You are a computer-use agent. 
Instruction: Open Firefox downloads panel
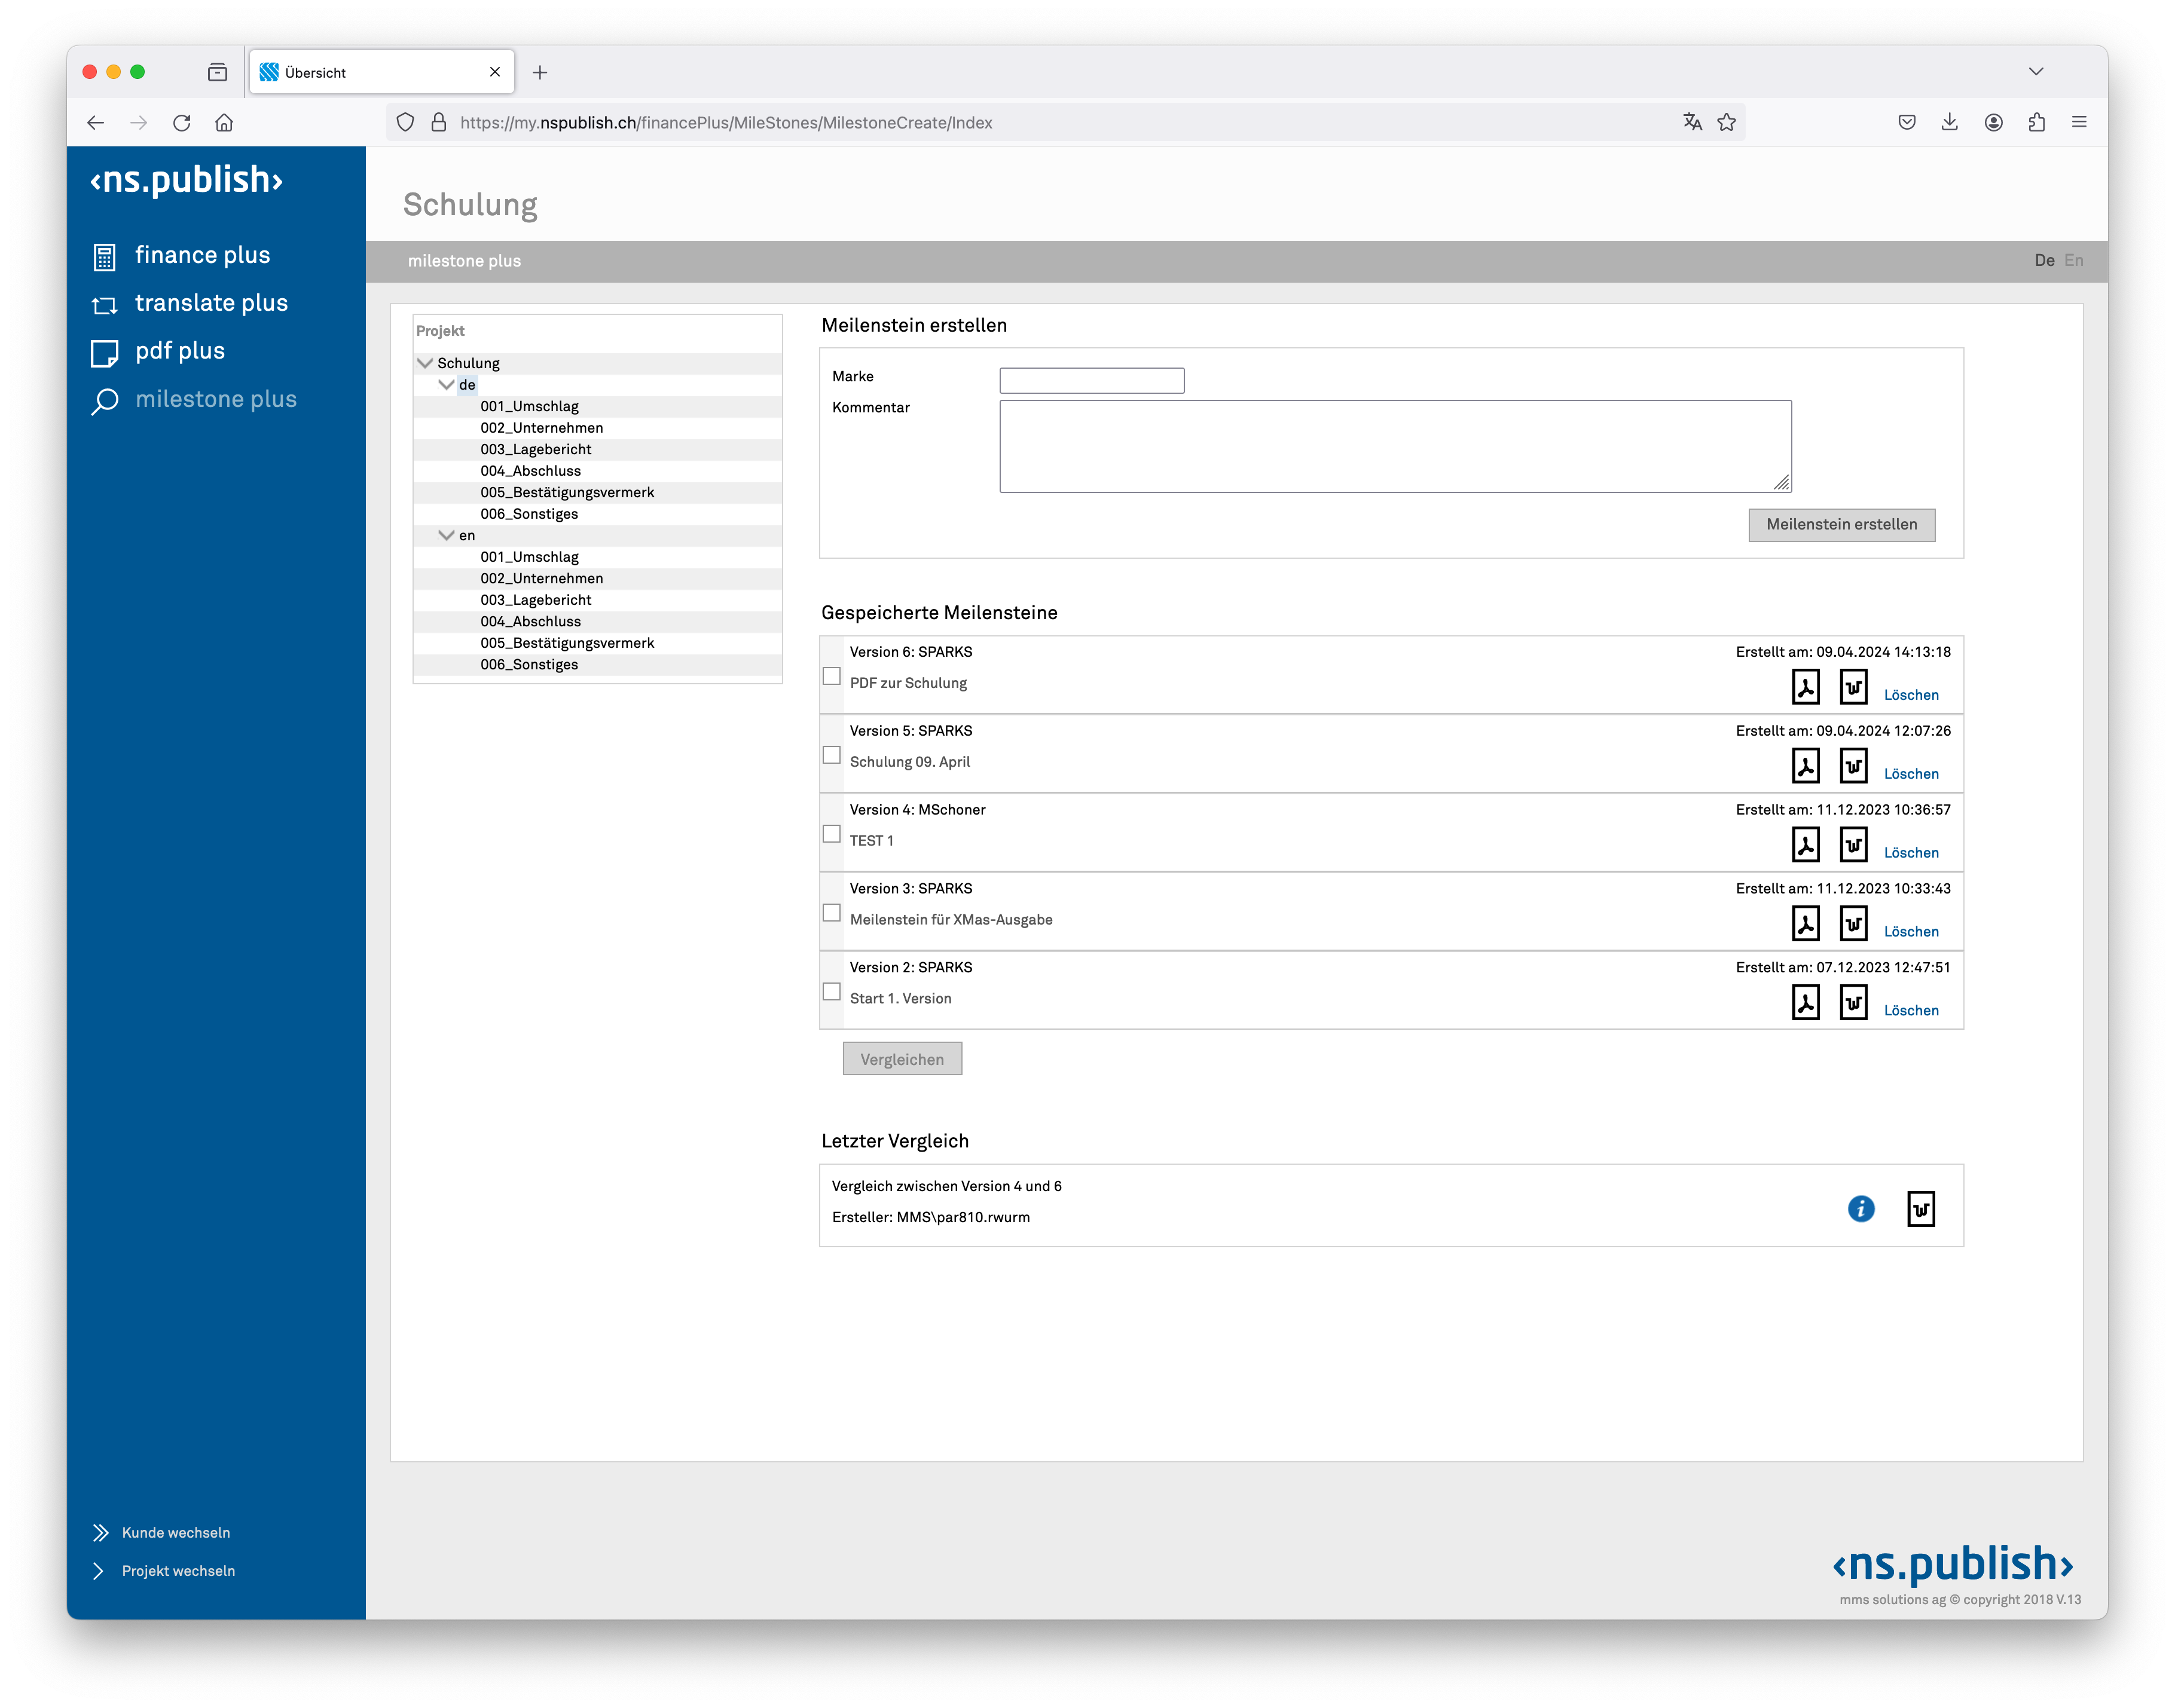click(1949, 122)
